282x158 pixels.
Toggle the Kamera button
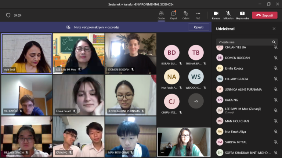point(216,15)
